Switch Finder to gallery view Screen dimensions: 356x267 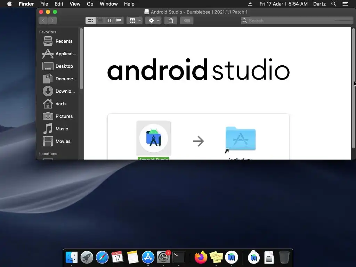coord(119,21)
